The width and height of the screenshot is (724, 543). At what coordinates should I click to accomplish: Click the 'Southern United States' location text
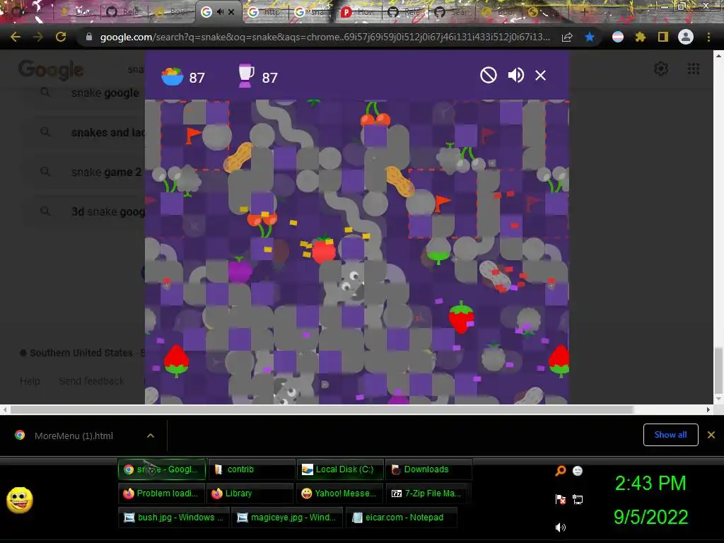81,353
